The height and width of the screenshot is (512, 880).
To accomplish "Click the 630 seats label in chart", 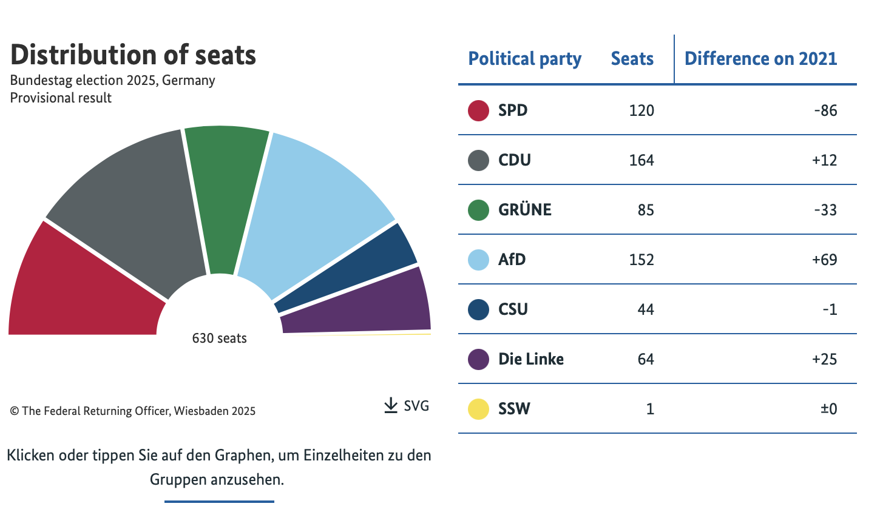I will 219,339.
